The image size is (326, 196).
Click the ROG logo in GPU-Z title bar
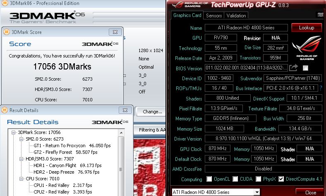[x=178, y=5]
